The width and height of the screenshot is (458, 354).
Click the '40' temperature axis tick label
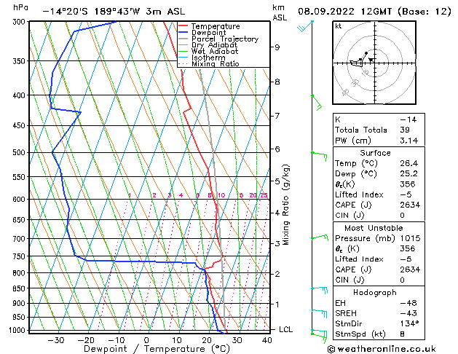[267, 340]
